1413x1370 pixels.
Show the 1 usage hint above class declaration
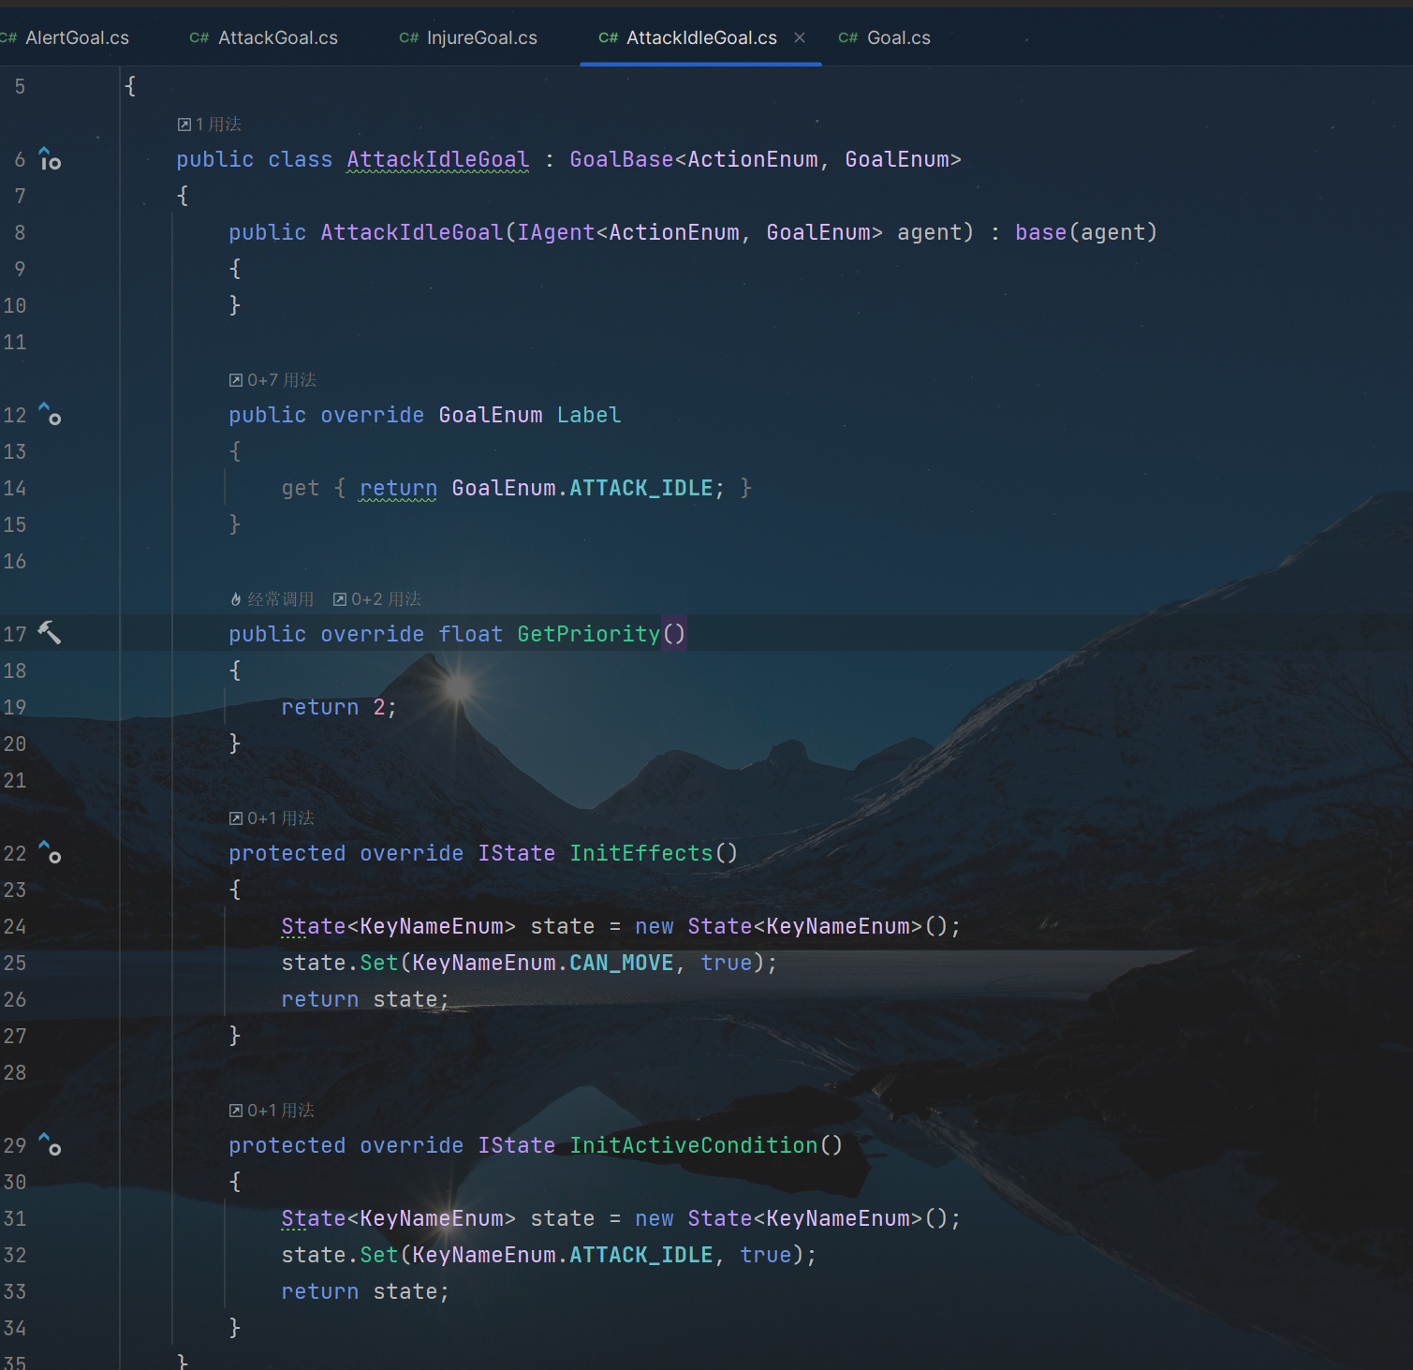(x=210, y=125)
